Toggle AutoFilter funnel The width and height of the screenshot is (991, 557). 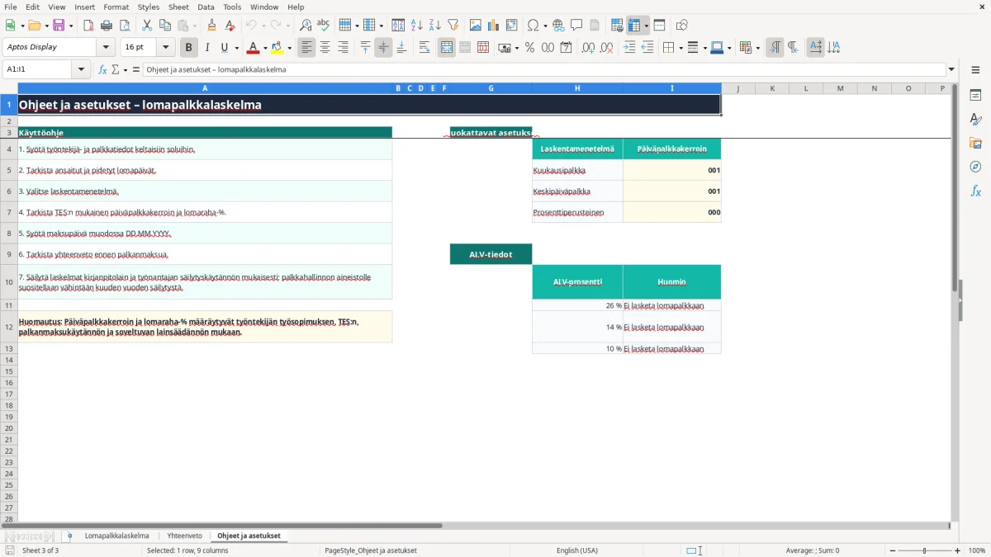(x=453, y=26)
